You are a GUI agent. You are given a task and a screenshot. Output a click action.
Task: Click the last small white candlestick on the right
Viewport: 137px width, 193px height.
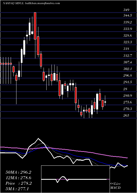point(105,102)
